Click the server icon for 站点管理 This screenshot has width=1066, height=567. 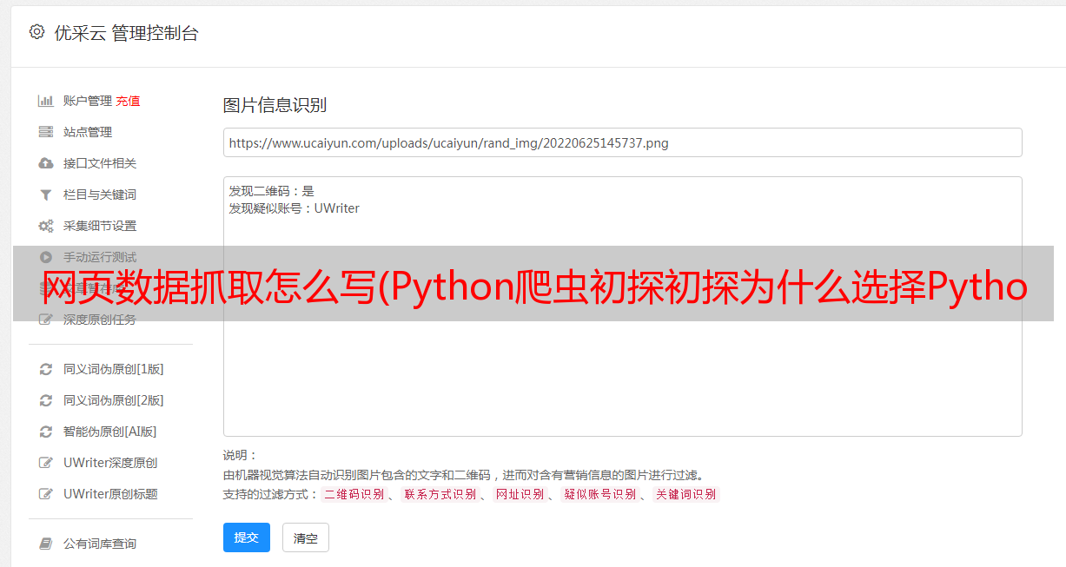[46, 132]
